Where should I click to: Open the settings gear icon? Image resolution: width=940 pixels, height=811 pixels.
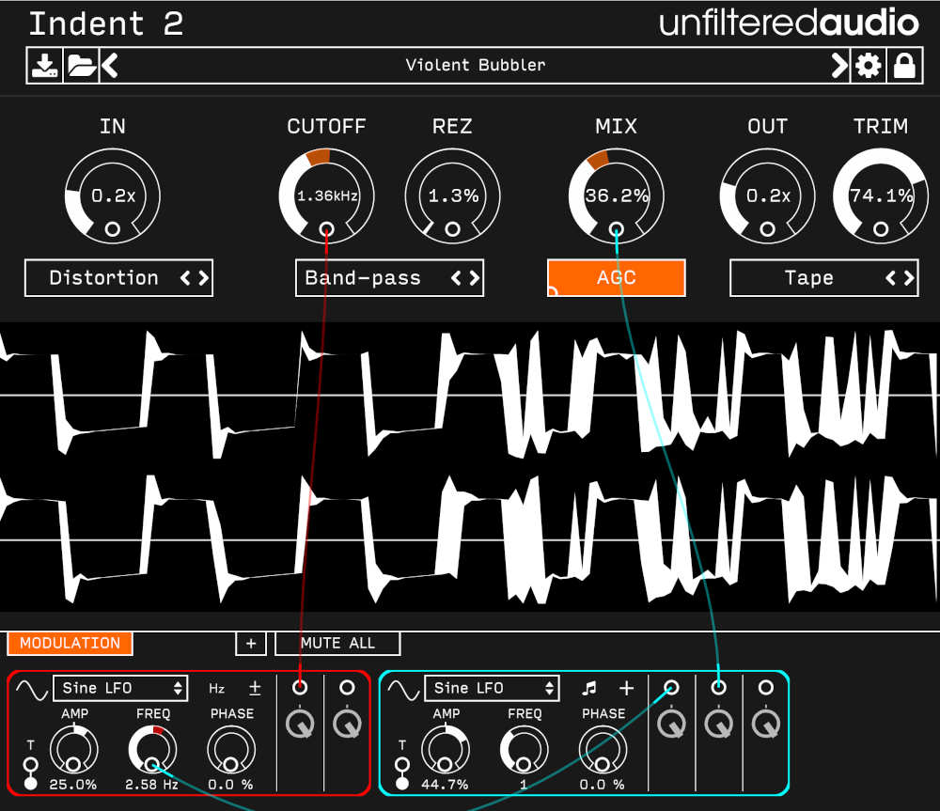tap(868, 65)
